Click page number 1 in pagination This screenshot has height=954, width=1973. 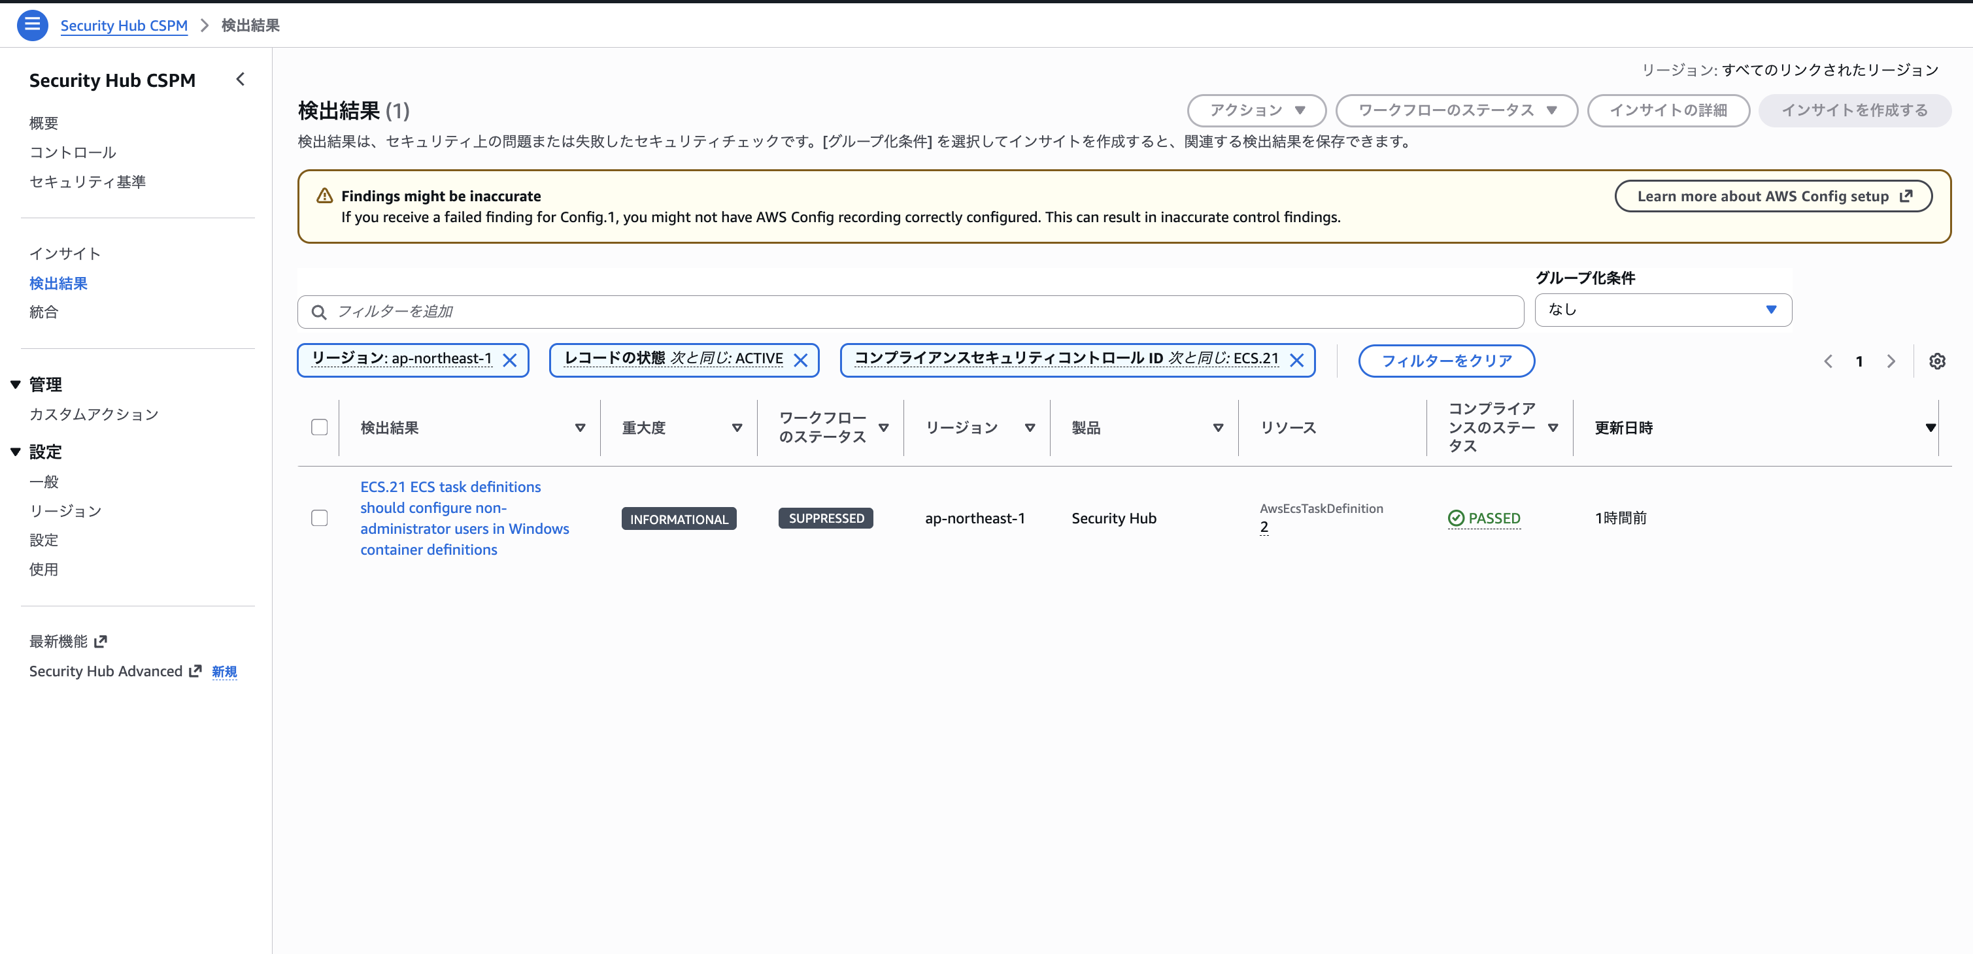point(1859,361)
